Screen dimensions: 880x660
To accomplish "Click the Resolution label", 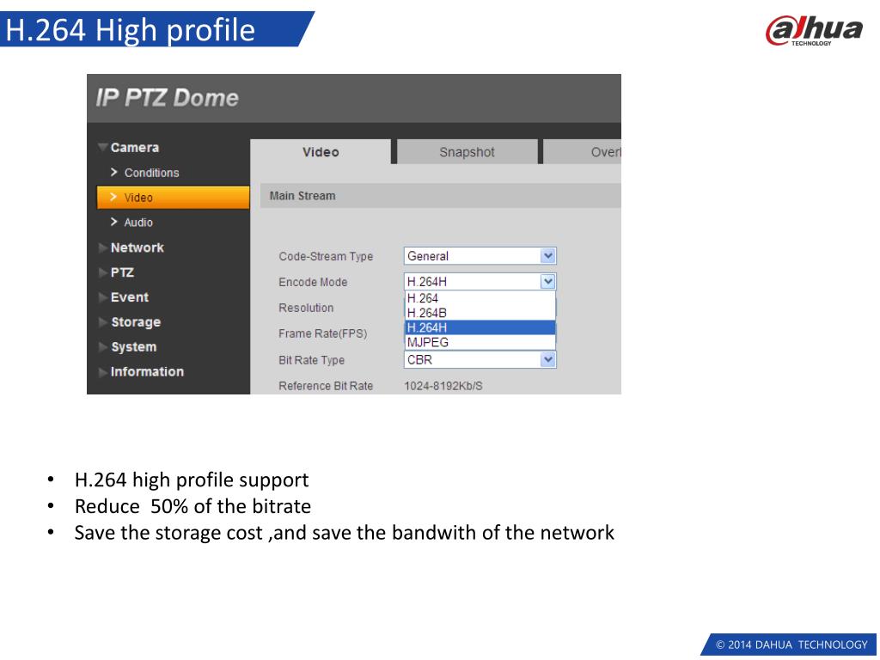I will 306,309.
